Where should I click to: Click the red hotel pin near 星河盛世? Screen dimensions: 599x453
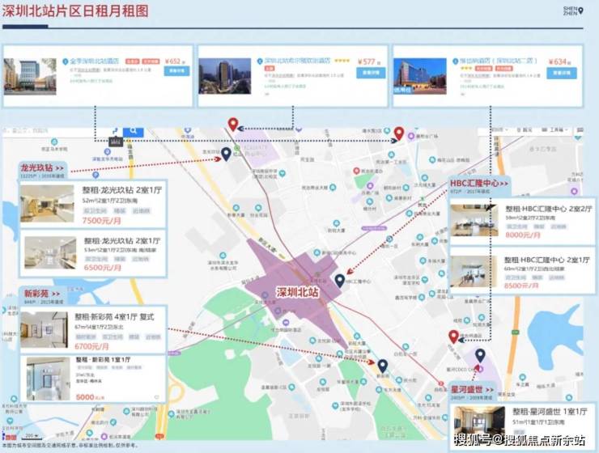pyautogui.click(x=453, y=337)
